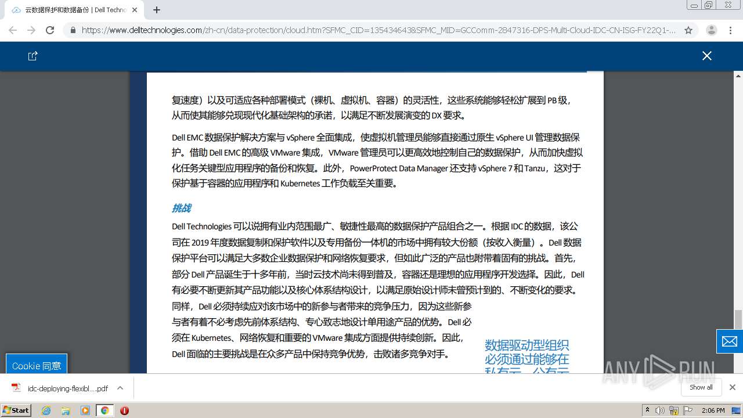Click the Cookie 同意 button

(37, 366)
